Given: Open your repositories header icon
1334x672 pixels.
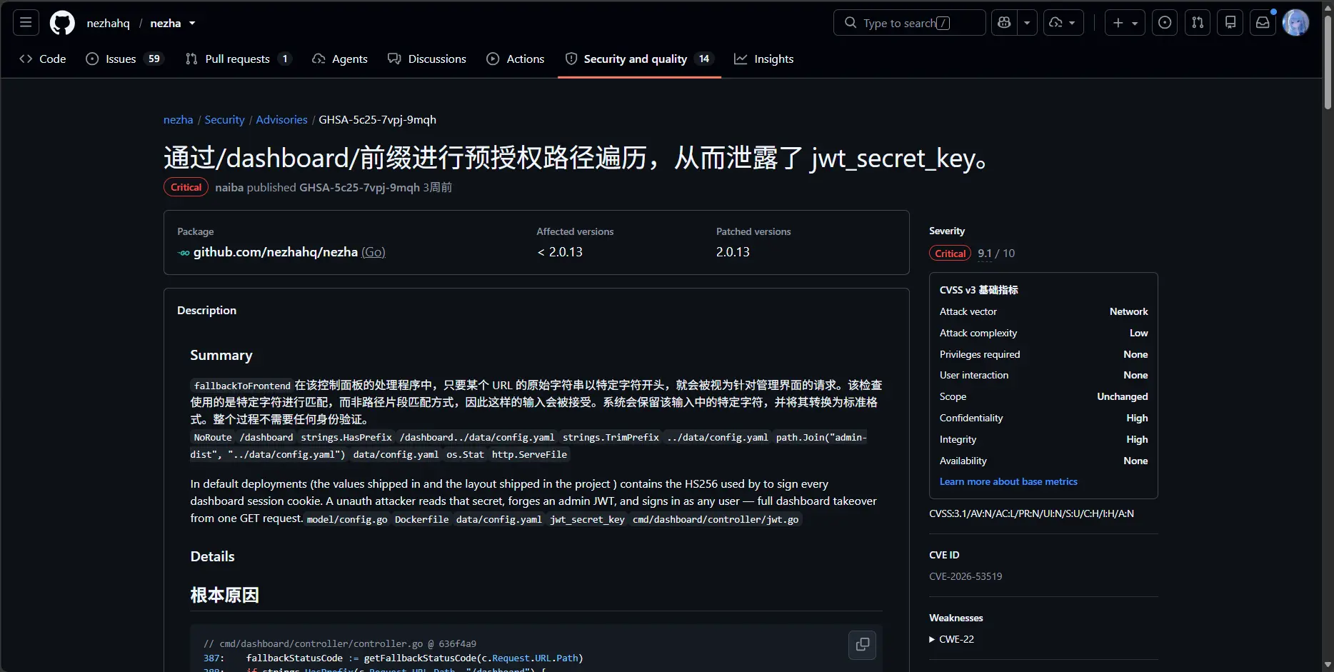Looking at the screenshot, I should pos(1230,23).
